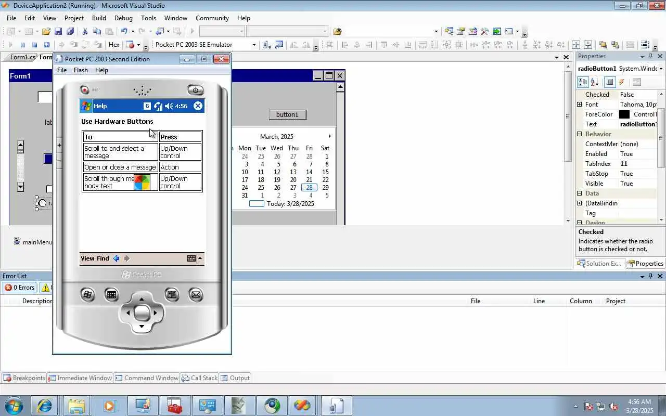666x416 pixels.
Task: Save the current file with the floppy icon
Action: [58, 31]
